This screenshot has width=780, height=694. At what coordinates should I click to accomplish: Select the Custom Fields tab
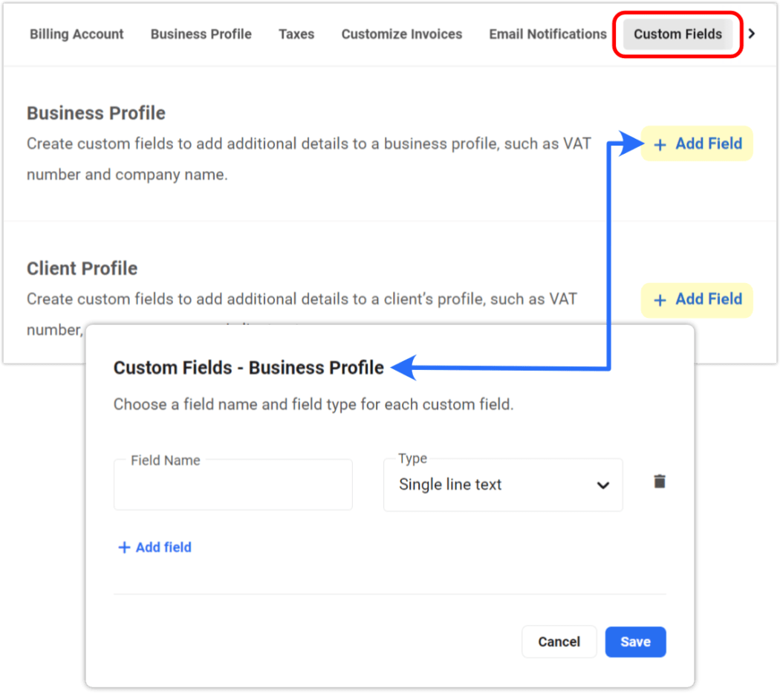[x=677, y=33]
